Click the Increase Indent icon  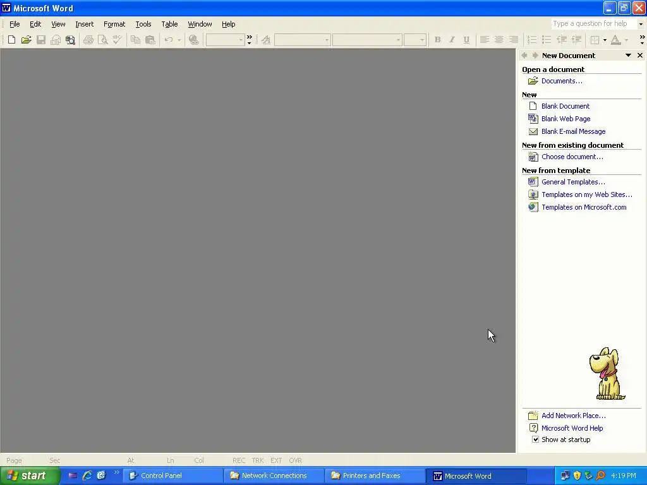(576, 40)
